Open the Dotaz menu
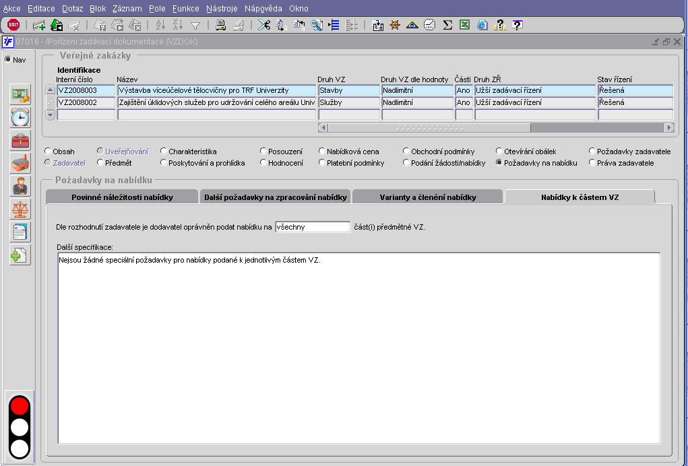Image resolution: width=688 pixels, height=466 pixels. [72, 8]
